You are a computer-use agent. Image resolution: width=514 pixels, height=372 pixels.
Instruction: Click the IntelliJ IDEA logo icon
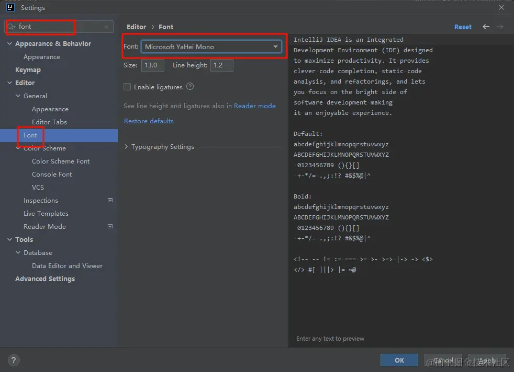point(10,7)
